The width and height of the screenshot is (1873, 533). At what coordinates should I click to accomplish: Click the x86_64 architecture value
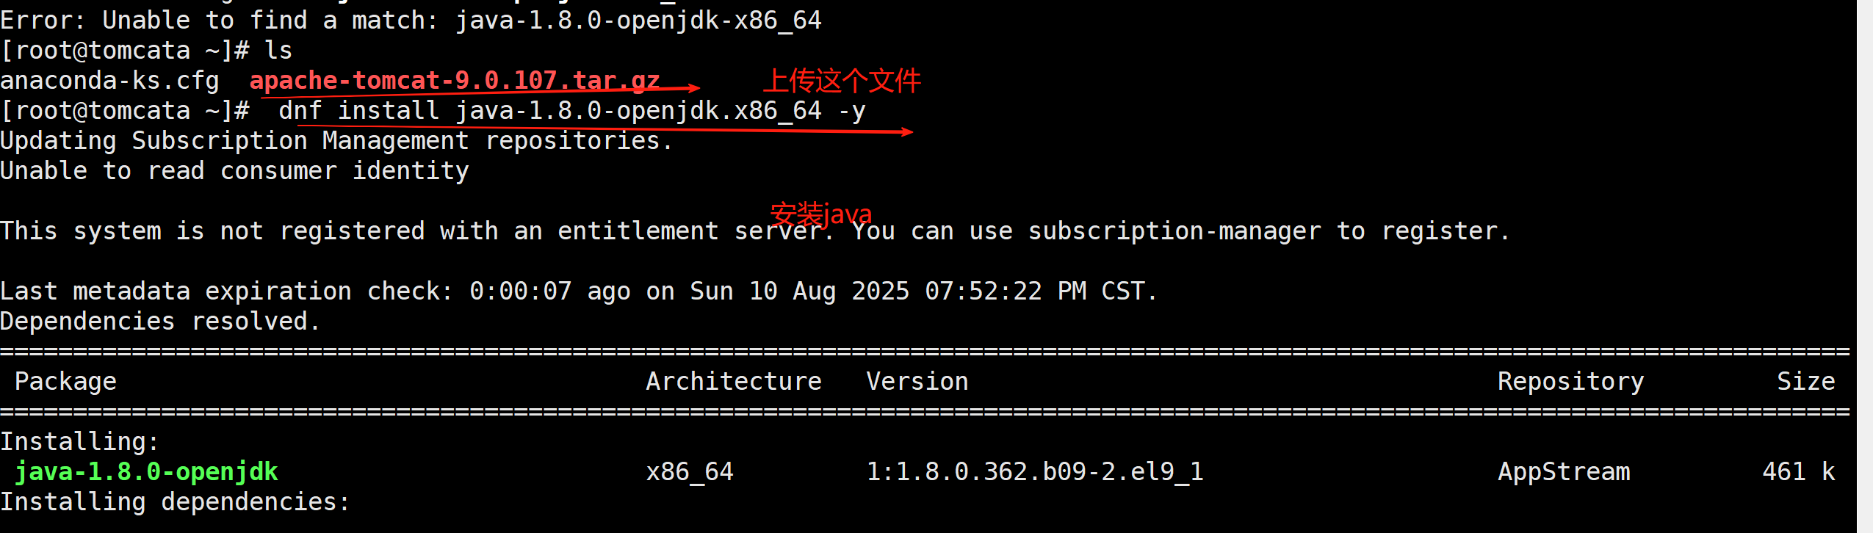[x=690, y=471]
